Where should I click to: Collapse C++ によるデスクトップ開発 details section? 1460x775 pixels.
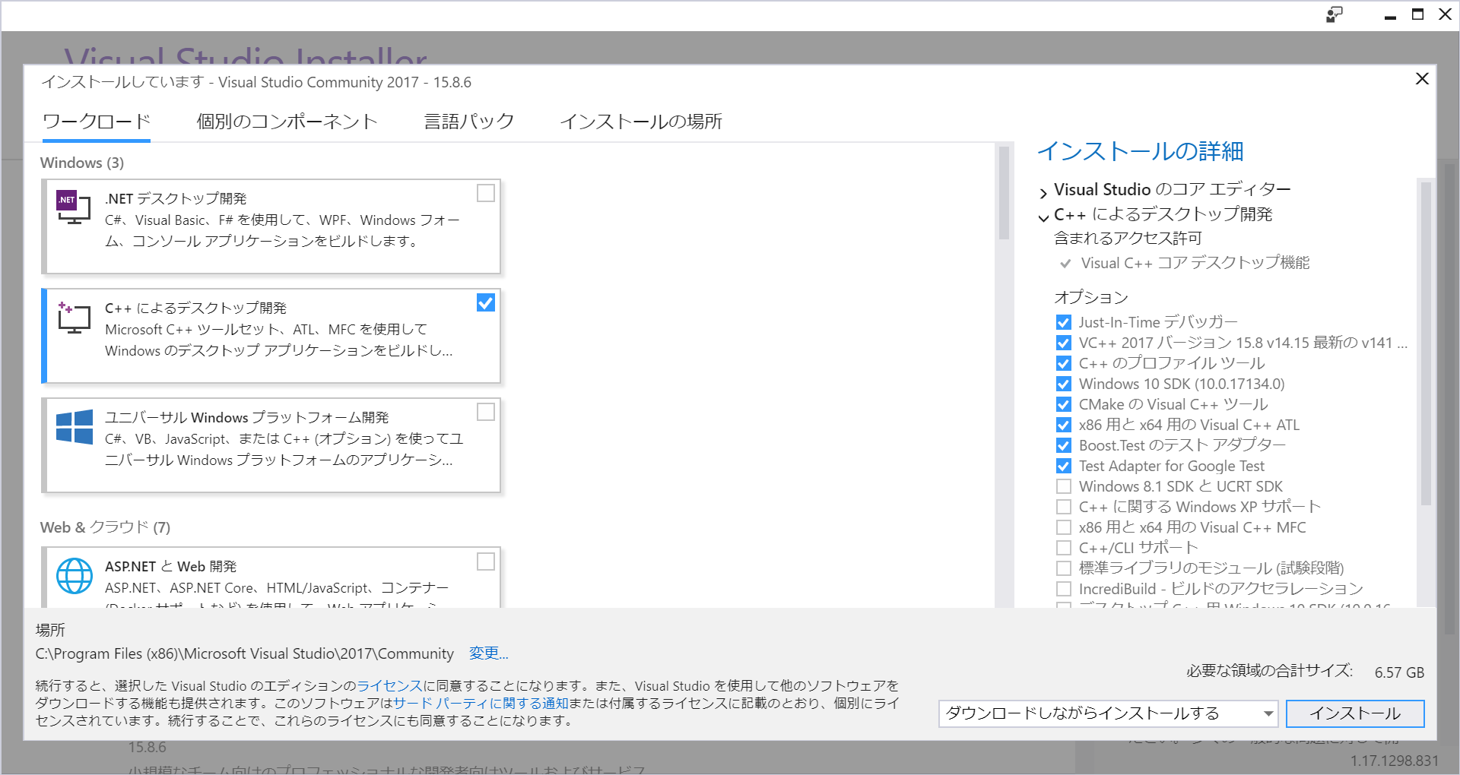point(1043,218)
